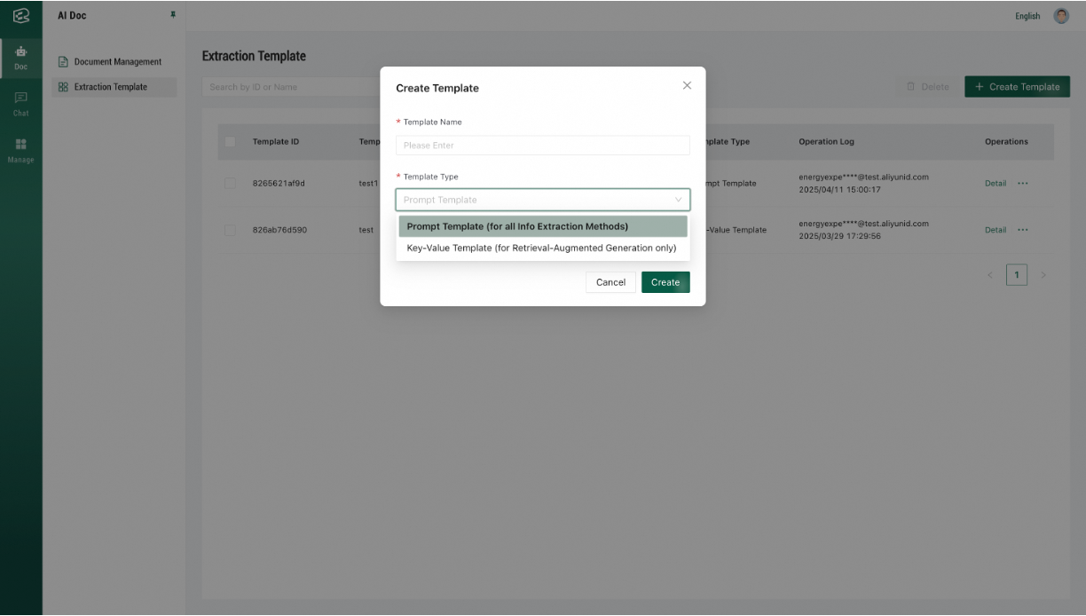Click the Template ID column header
The image size is (1086, 616).
click(276, 142)
